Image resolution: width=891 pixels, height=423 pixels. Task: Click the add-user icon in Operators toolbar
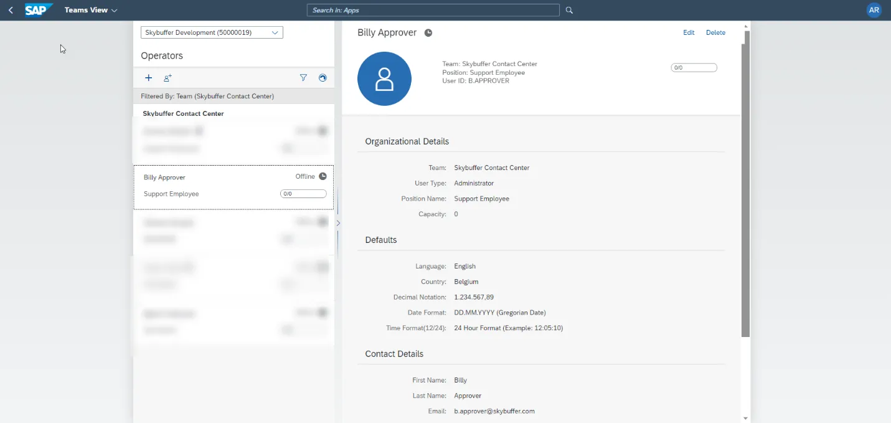point(167,78)
